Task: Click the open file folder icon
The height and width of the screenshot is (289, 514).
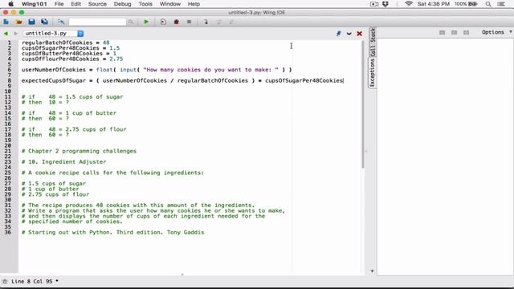Action: pyautogui.click(x=19, y=22)
